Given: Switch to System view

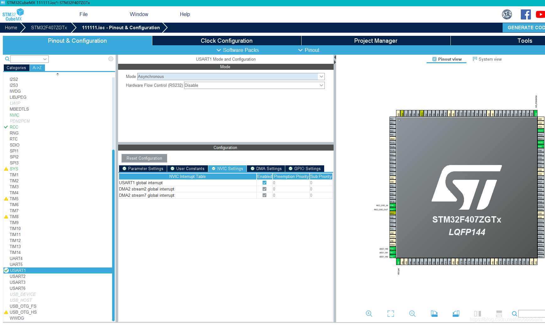Looking at the screenshot, I should pos(487,59).
